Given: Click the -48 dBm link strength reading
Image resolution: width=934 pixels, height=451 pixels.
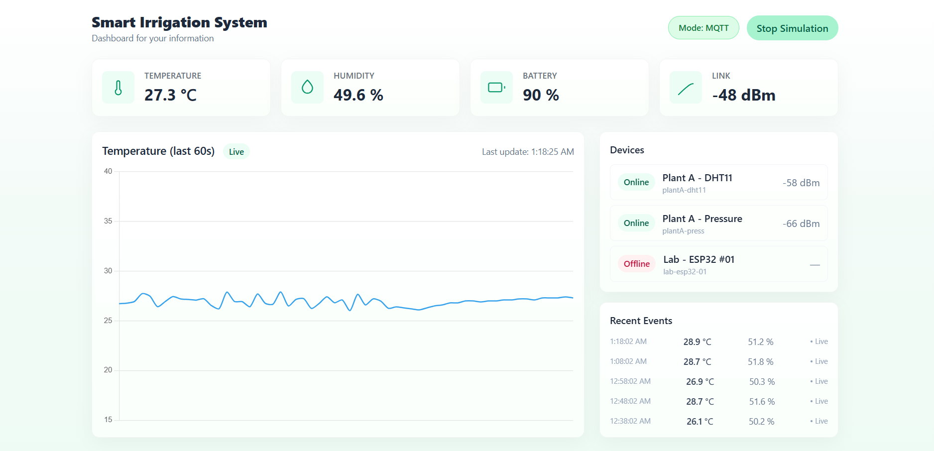Looking at the screenshot, I should [x=744, y=95].
